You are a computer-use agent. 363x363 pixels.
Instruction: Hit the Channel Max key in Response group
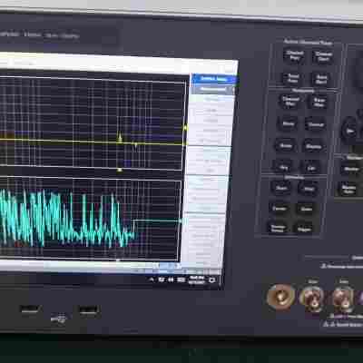click(x=290, y=102)
